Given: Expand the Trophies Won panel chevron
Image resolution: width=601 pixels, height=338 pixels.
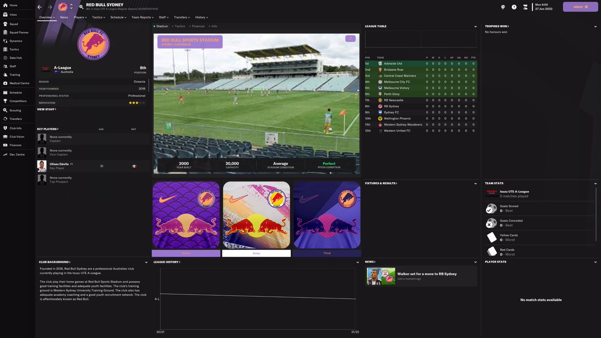Looking at the screenshot, I should (596, 27).
